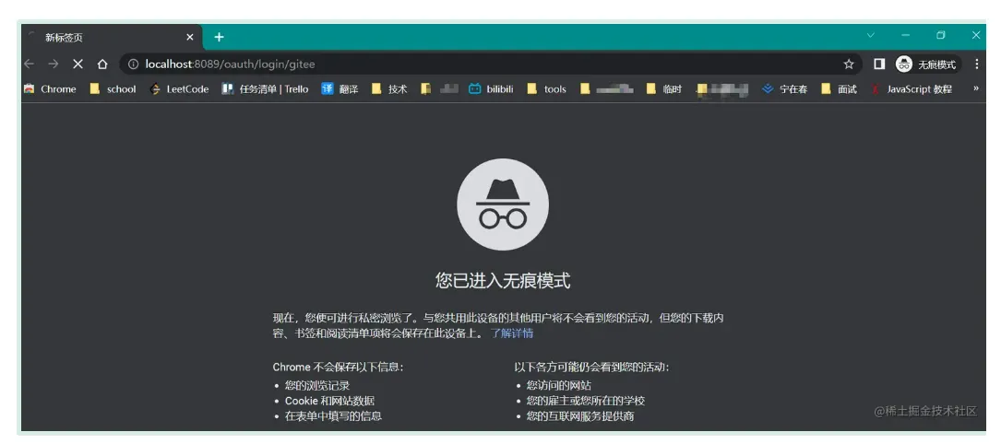The width and height of the screenshot is (1001, 444).
Task: Open the school bookmark folder
Action: tap(113, 89)
